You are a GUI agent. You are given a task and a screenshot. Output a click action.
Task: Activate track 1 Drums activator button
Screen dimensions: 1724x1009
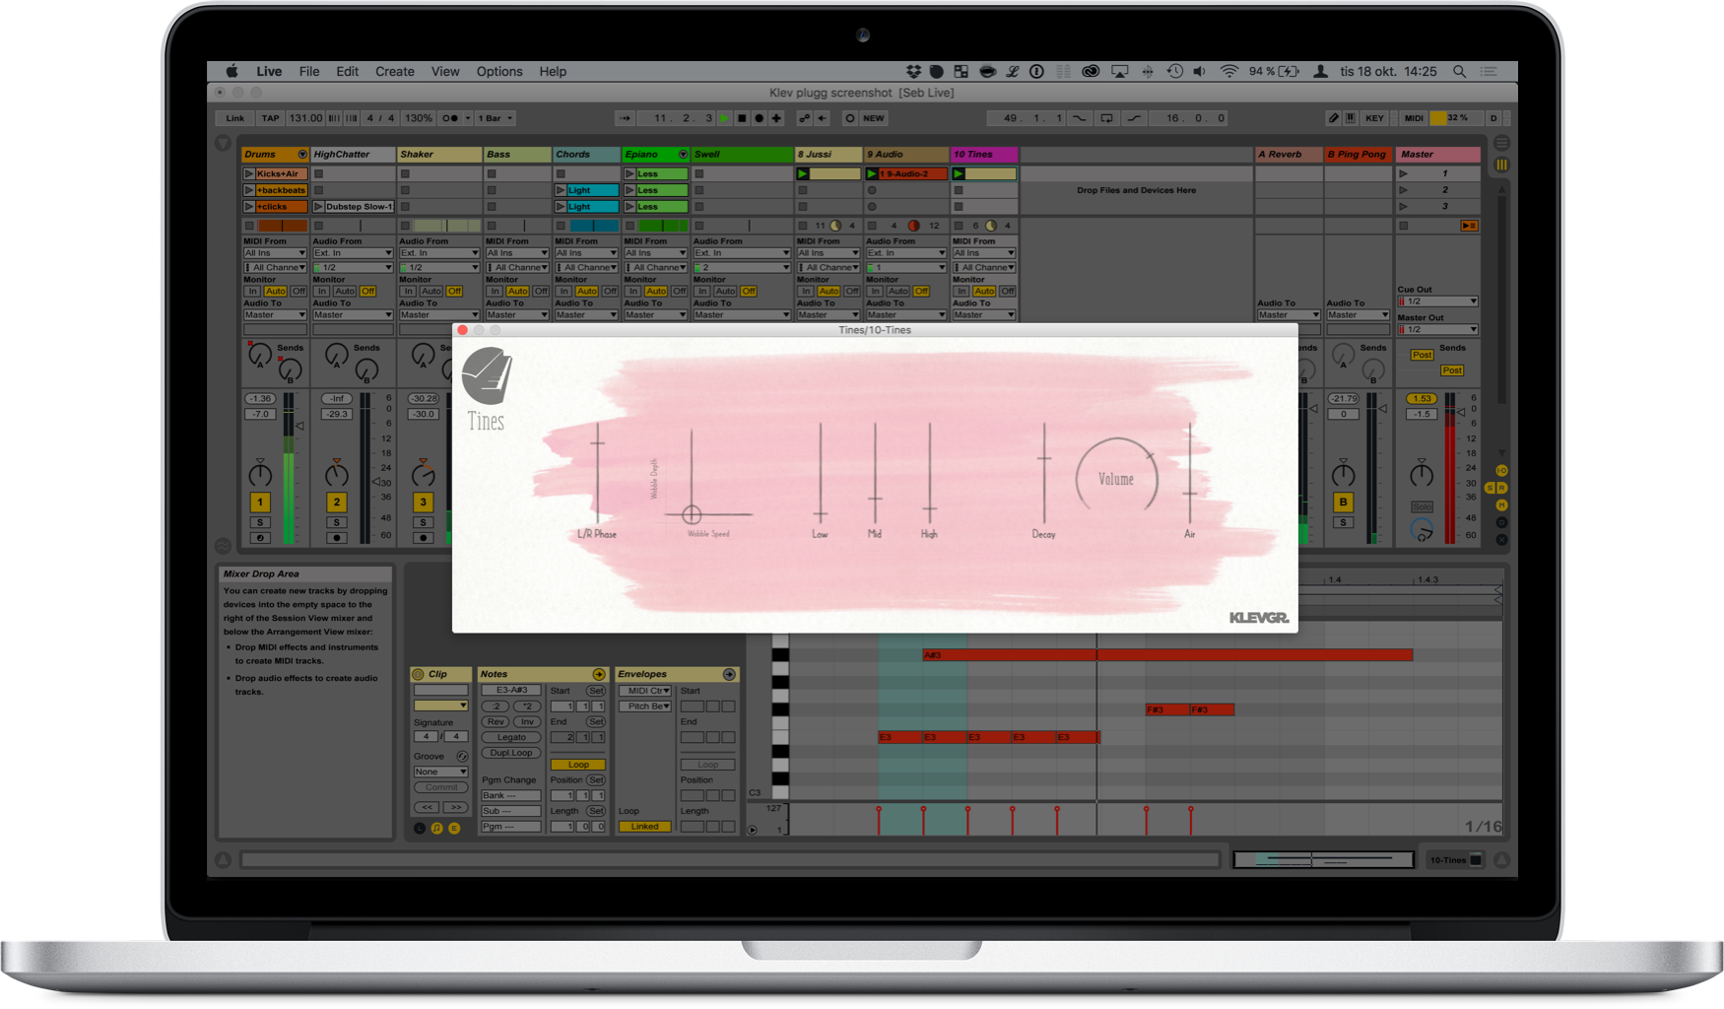[x=260, y=502]
